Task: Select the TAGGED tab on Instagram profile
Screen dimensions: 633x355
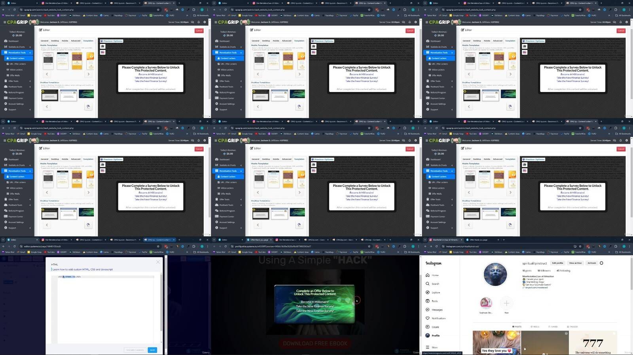Action: (572, 327)
